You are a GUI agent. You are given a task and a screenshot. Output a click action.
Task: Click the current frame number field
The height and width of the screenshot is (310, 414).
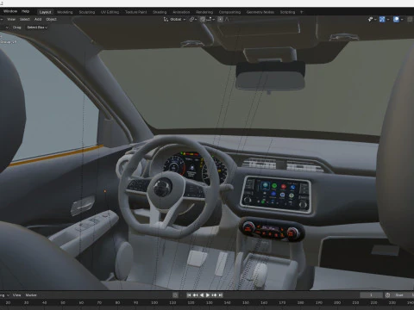point(371,295)
